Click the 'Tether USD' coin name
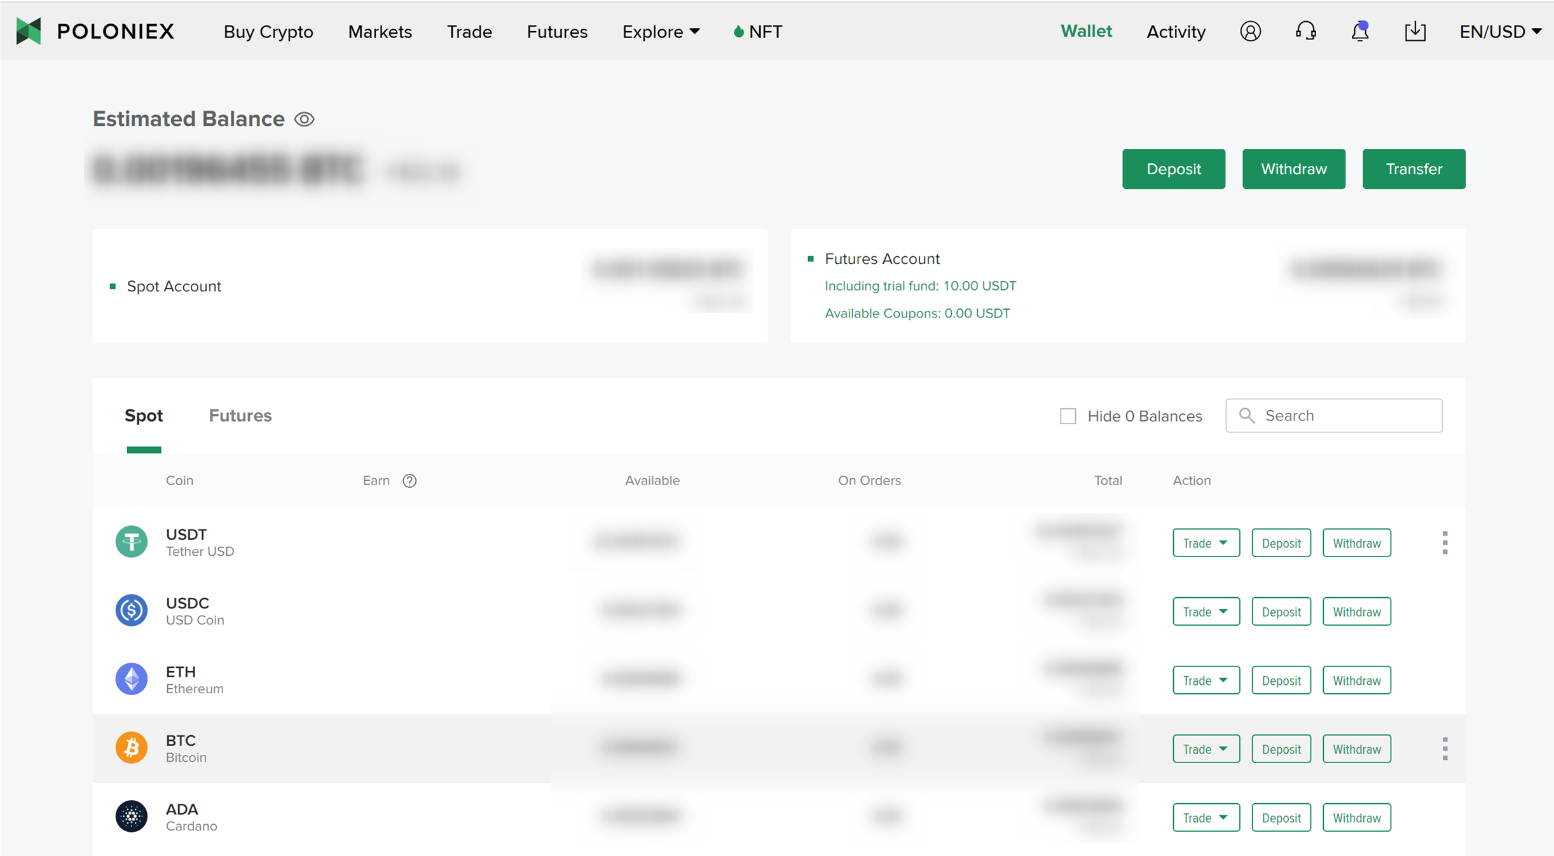 click(200, 551)
